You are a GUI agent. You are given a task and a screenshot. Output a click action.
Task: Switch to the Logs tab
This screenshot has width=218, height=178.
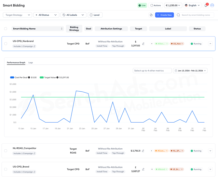point(31,63)
